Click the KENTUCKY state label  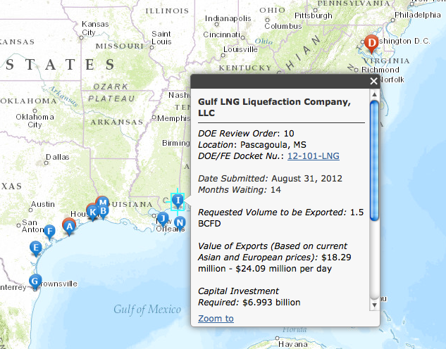(x=245, y=68)
